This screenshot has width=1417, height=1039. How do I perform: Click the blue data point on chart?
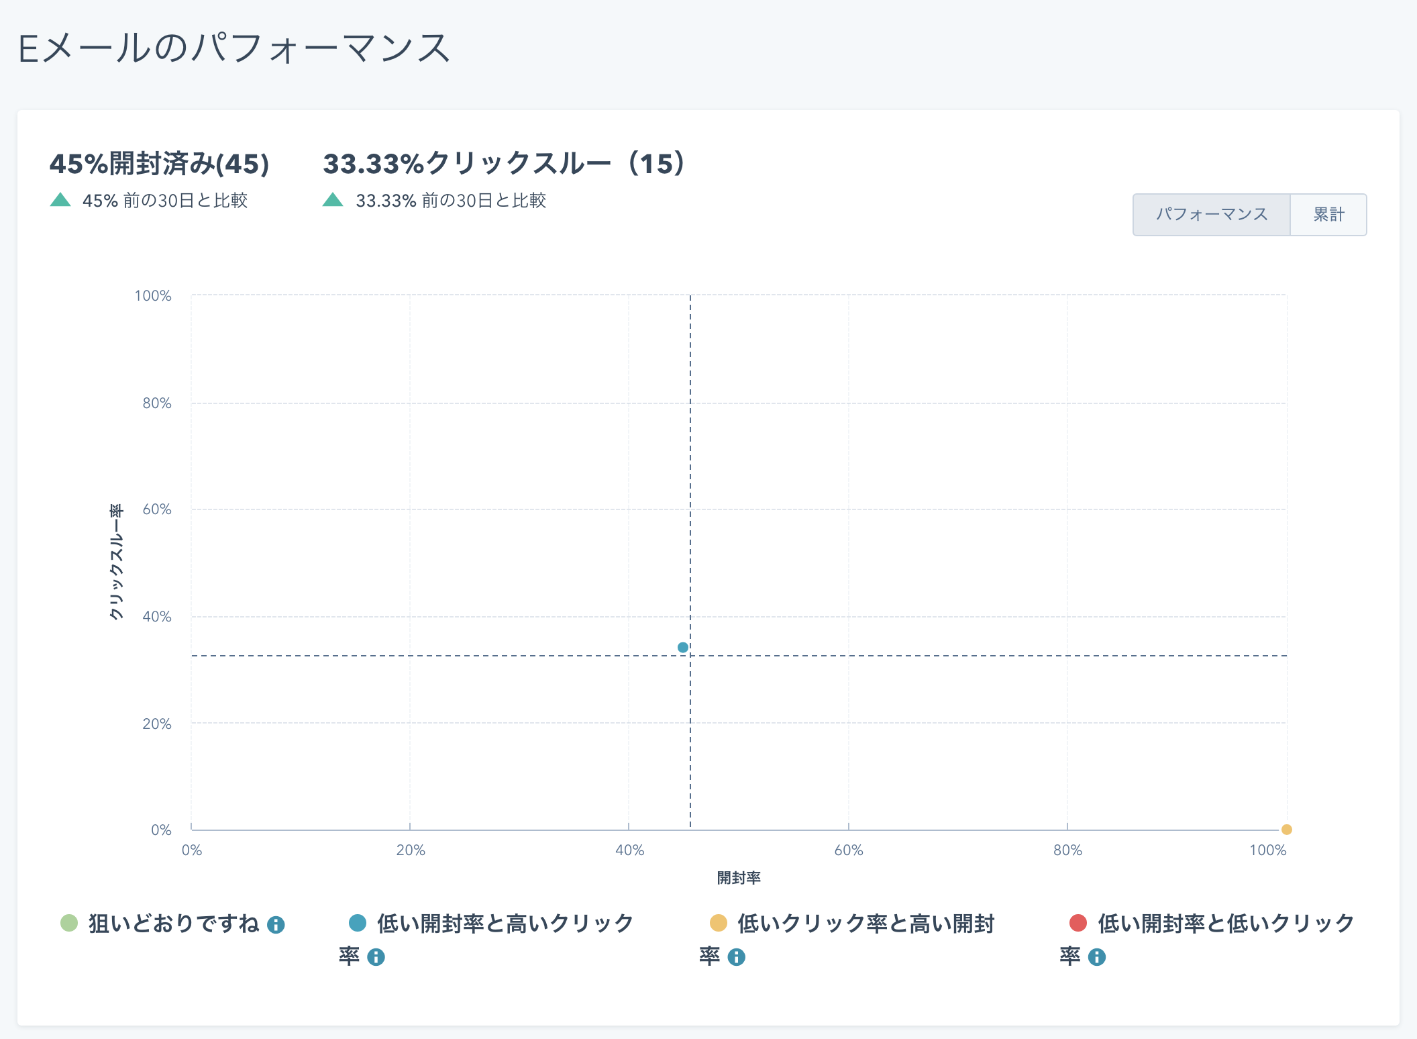(x=683, y=648)
